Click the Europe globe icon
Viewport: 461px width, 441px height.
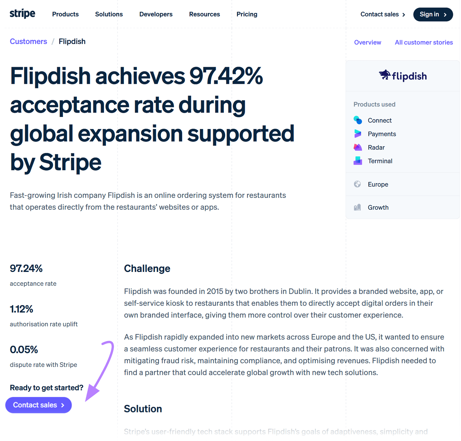pyautogui.click(x=357, y=184)
